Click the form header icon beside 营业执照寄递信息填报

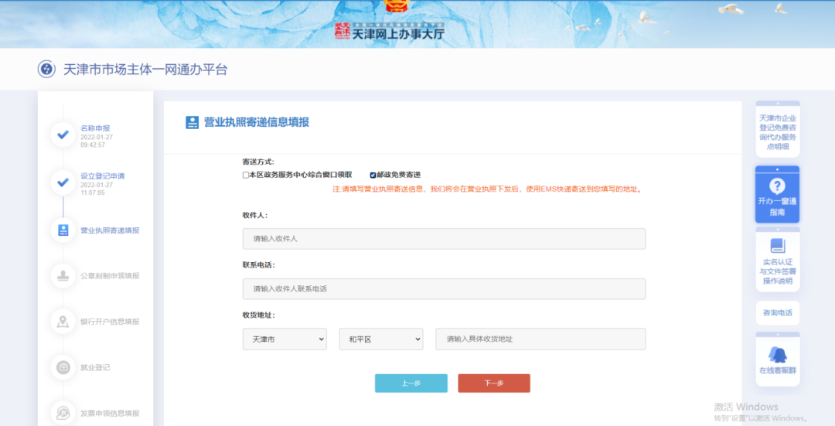click(x=192, y=122)
